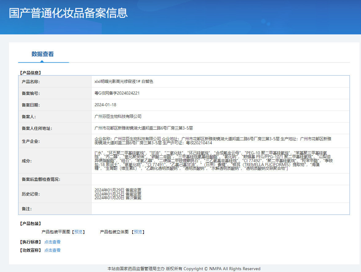This screenshot has width=361, height=272.
Task: Click the 生产企业 details cell
Action: pyautogui.click(x=213, y=141)
